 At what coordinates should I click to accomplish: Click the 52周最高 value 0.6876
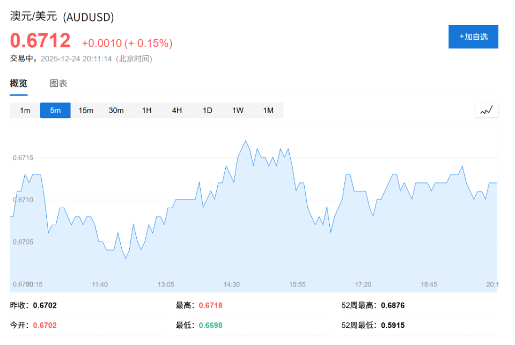pyautogui.click(x=393, y=305)
